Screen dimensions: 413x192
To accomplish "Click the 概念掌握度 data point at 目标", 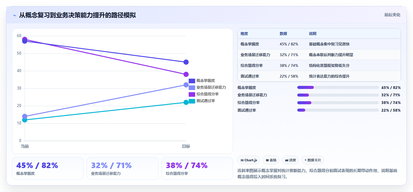I will point(186,62).
